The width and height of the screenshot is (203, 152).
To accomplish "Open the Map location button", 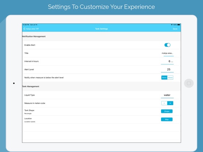I will pyautogui.click(x=167, y=119).
